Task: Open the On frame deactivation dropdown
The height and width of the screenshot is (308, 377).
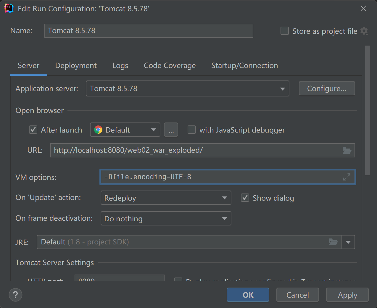Action: [x=166, y=218]
